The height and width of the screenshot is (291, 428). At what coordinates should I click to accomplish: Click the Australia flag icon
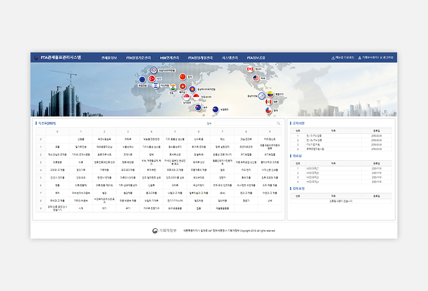tap(199, 107)
